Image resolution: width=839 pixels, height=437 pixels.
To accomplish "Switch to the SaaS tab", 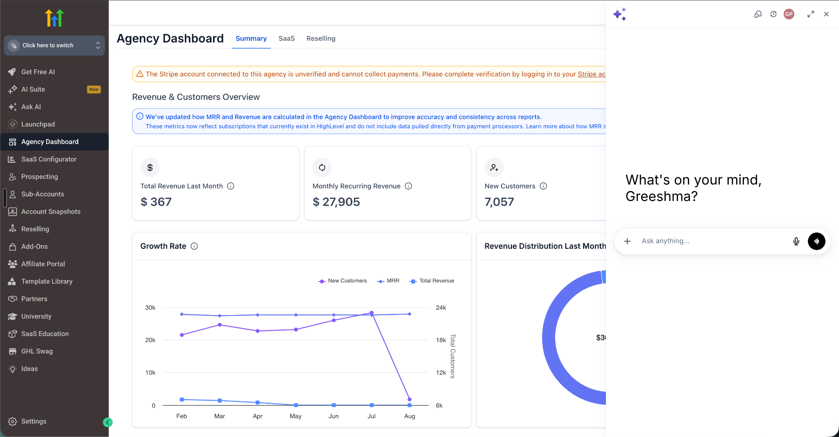I will pyautogui.click(x=286, y=38).
